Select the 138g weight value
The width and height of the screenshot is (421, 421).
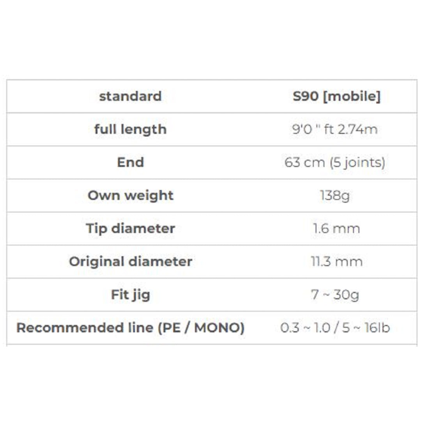(335, 195)
